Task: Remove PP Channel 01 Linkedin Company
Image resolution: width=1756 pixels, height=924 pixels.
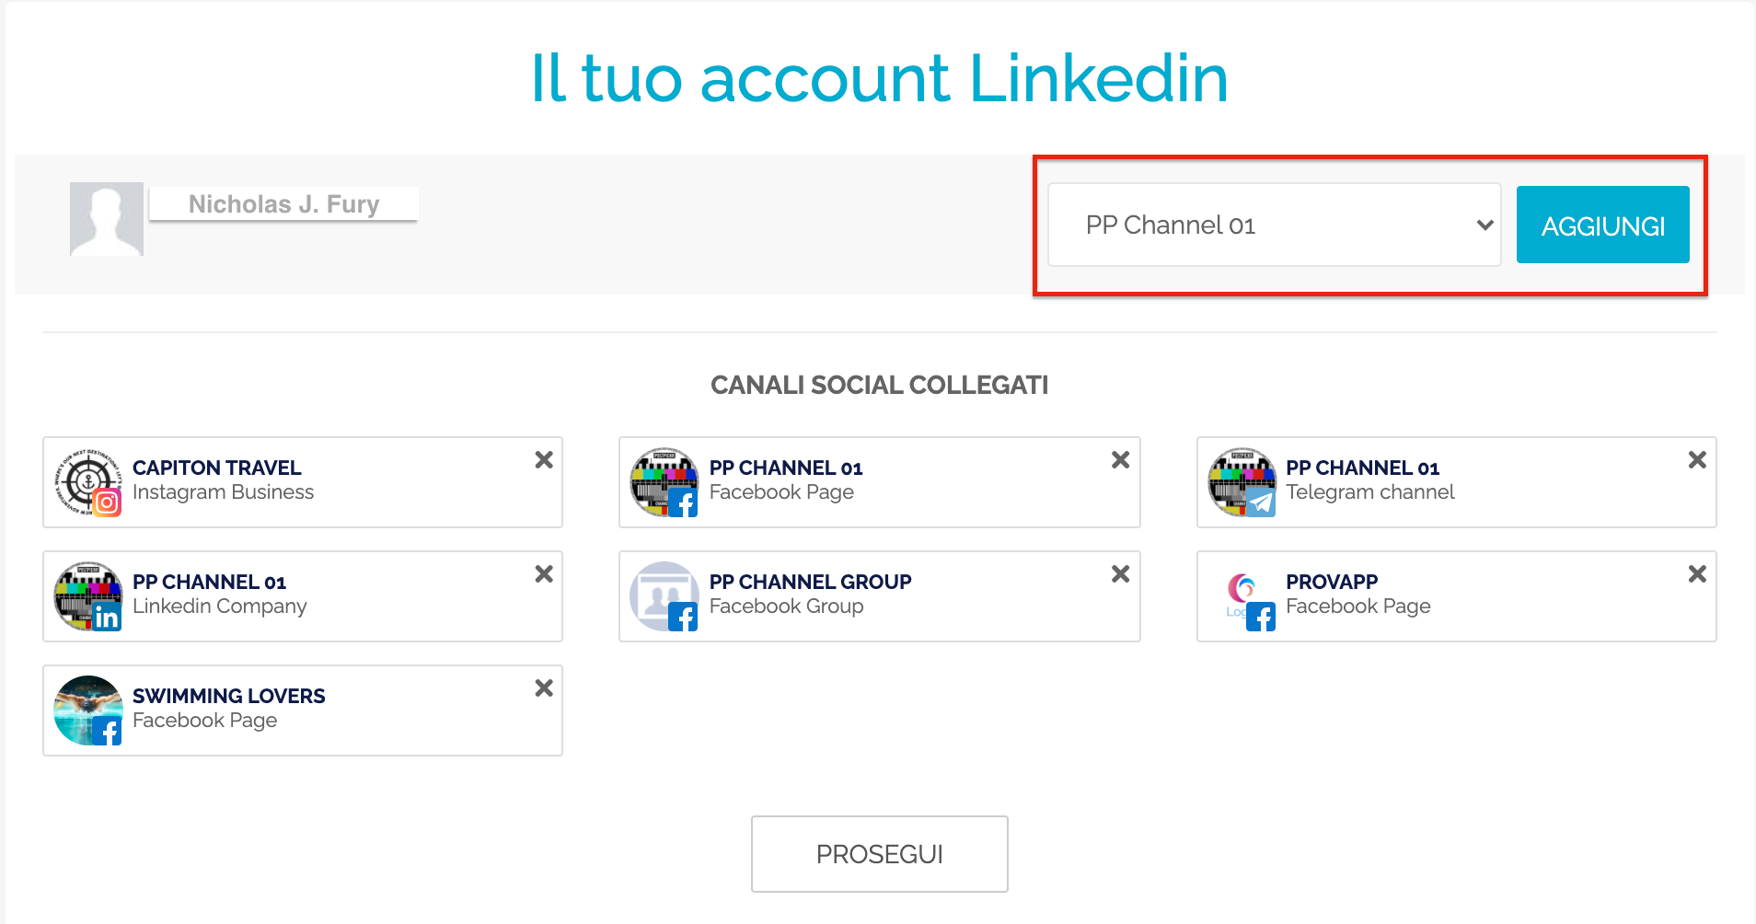Action: [544, 574]
